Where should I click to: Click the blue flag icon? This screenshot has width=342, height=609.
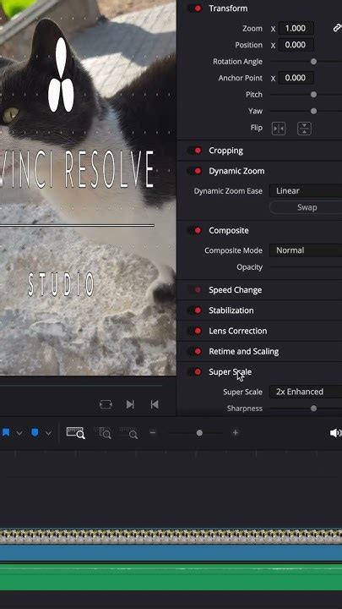click(x=6, y=433)
